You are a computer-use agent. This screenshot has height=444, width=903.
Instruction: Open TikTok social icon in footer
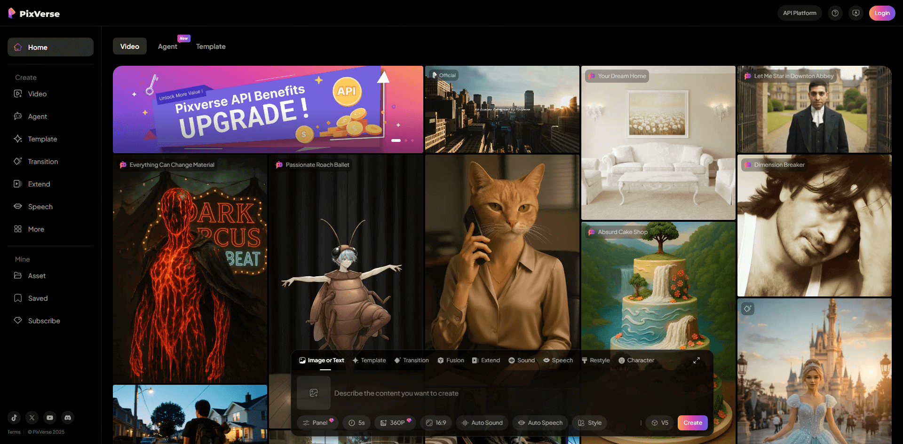click(x=14, y=417)
